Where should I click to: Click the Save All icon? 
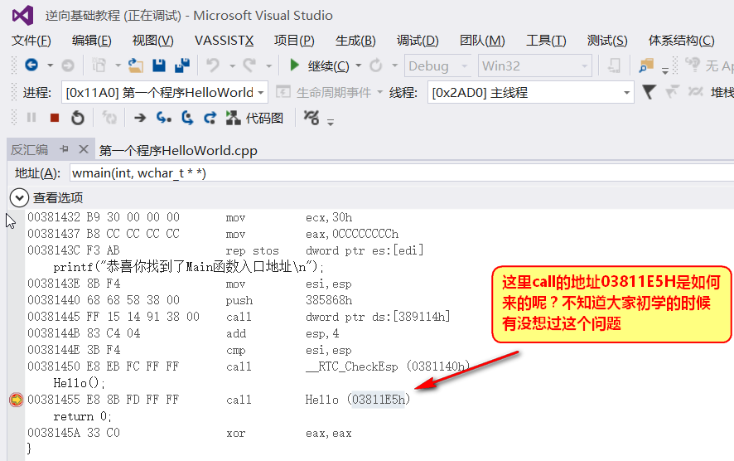coord(182,66)
